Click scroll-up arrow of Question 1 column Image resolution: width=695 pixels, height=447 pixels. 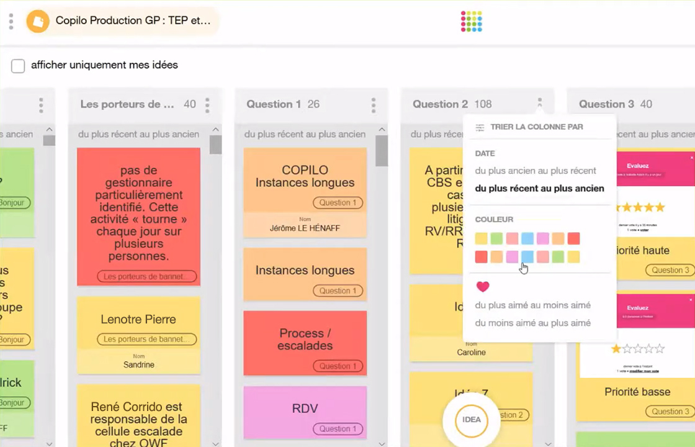382,130
